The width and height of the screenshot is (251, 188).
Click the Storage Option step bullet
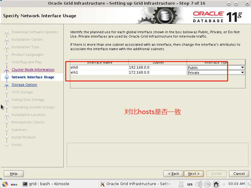click(7, 85)
